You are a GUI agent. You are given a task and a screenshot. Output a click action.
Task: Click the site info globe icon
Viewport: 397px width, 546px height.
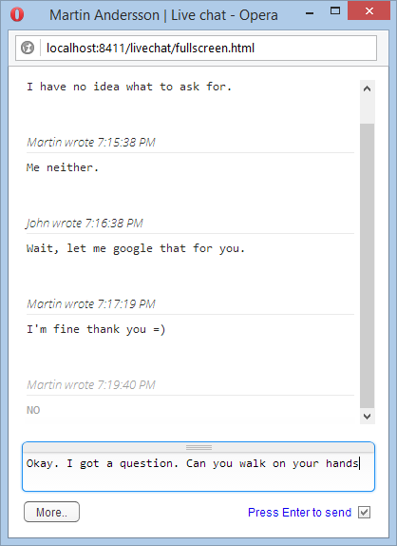click(x=28, y=48)
